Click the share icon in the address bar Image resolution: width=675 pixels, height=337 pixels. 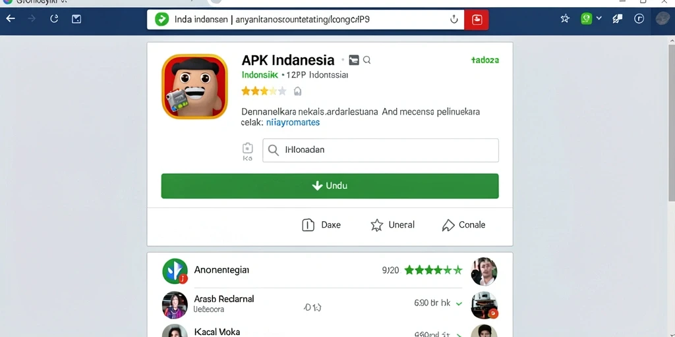pyautogui.click(x=454, y=19)
